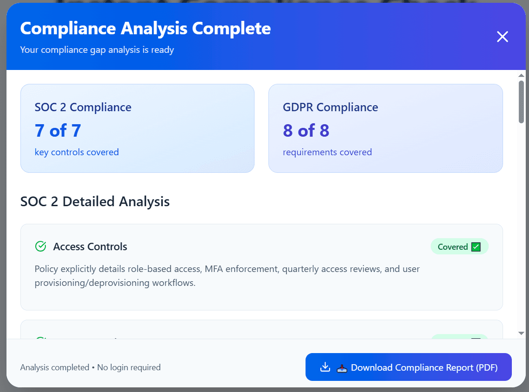This screenshot has height=392, width=529.
Task: Click the green check circle beside Access Controls
Action: [x=41, y=247]
